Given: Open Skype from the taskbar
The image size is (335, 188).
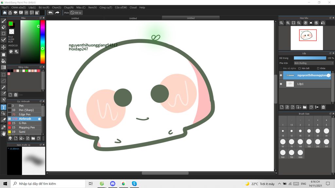Looking at the screenshot, I should [x=134, y=184].
